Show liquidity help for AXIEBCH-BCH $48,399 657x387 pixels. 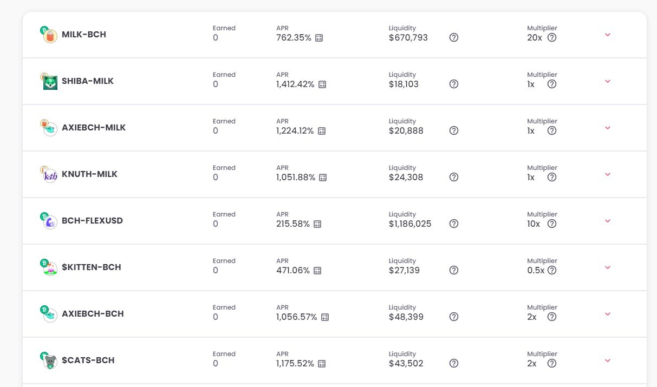[x=454, y=317]
